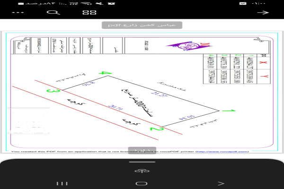
Task: Tap the page number indicator badge
Action: point(142,150)
